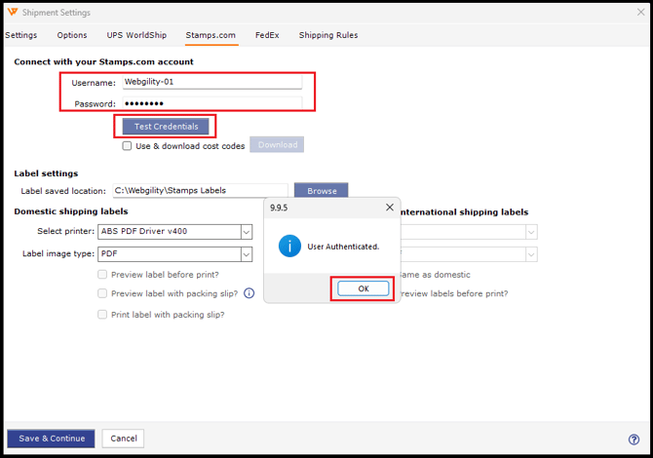Click the help question mark icon
Viewport: 653px width, 458px height.
click(x=634, y=439)
